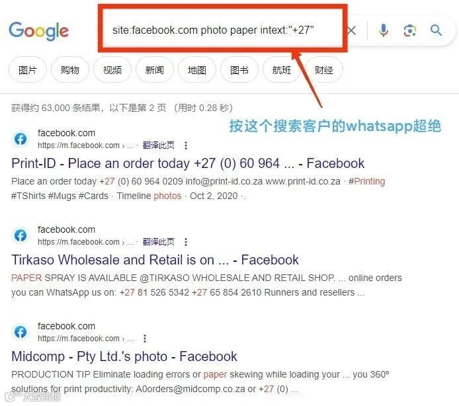Open Tirkaso Wholesale and Retail result
Image resolution: width=459 pixels, height=406 pixels.
pos(155,260)
